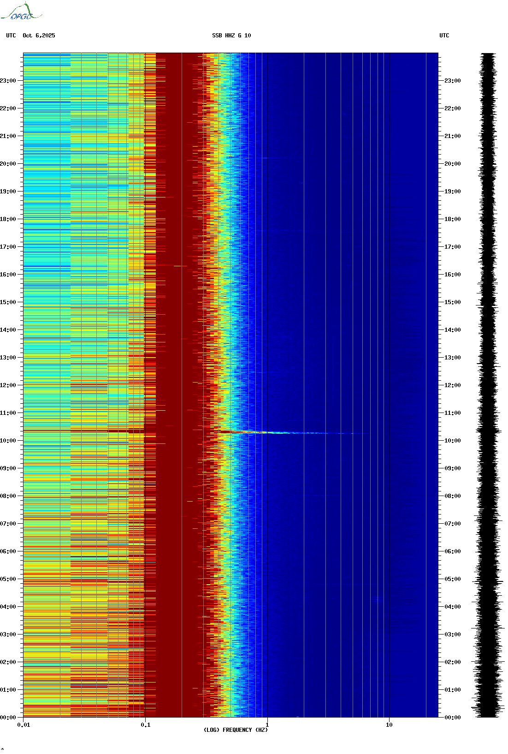
Task: Click the 1 Hz frequency axis label
Action: [x=267, y=724]
